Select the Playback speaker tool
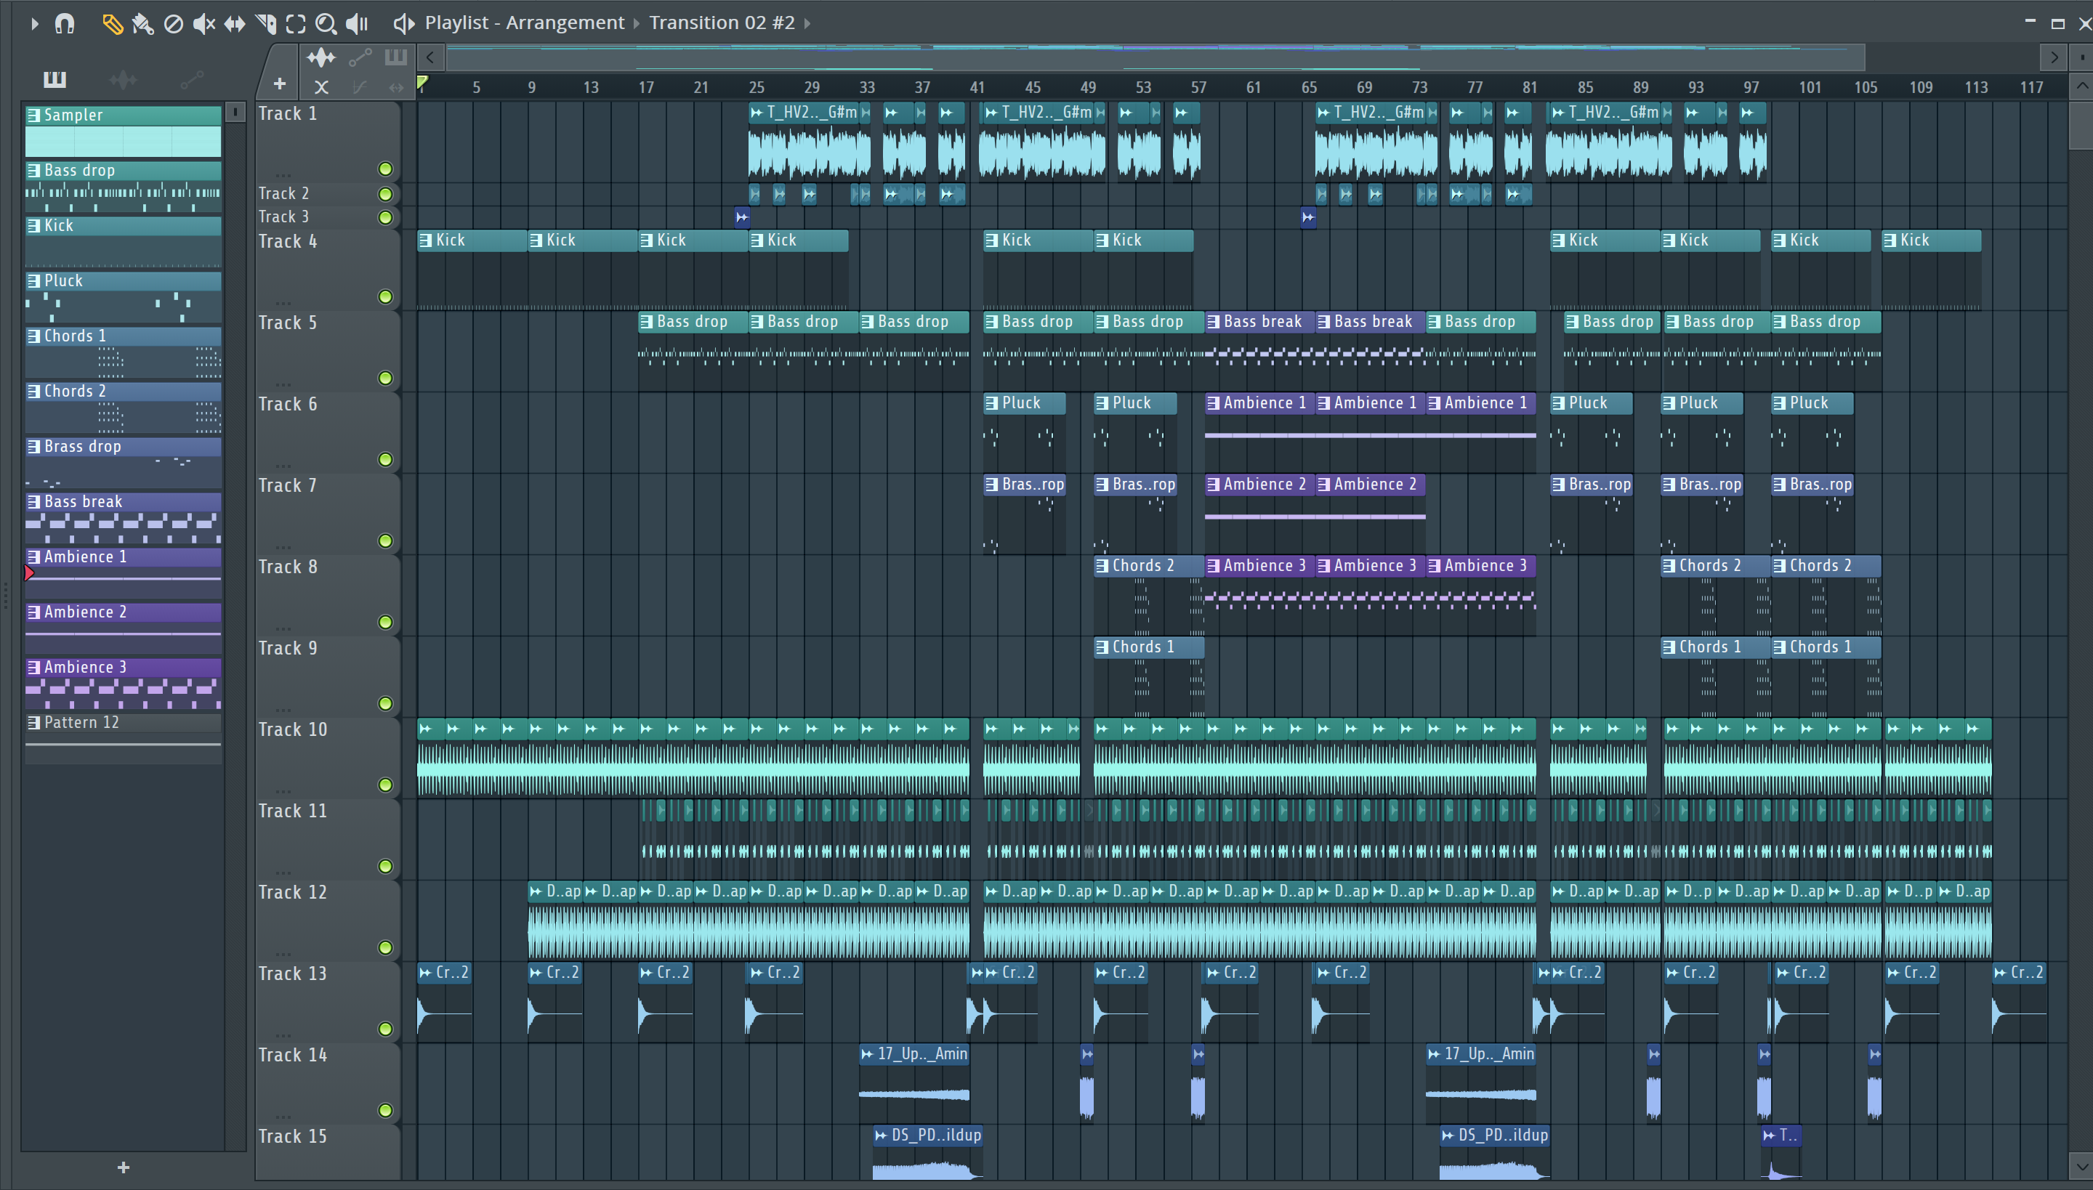Screen dimensions: 2093x1190 [356, 24]
